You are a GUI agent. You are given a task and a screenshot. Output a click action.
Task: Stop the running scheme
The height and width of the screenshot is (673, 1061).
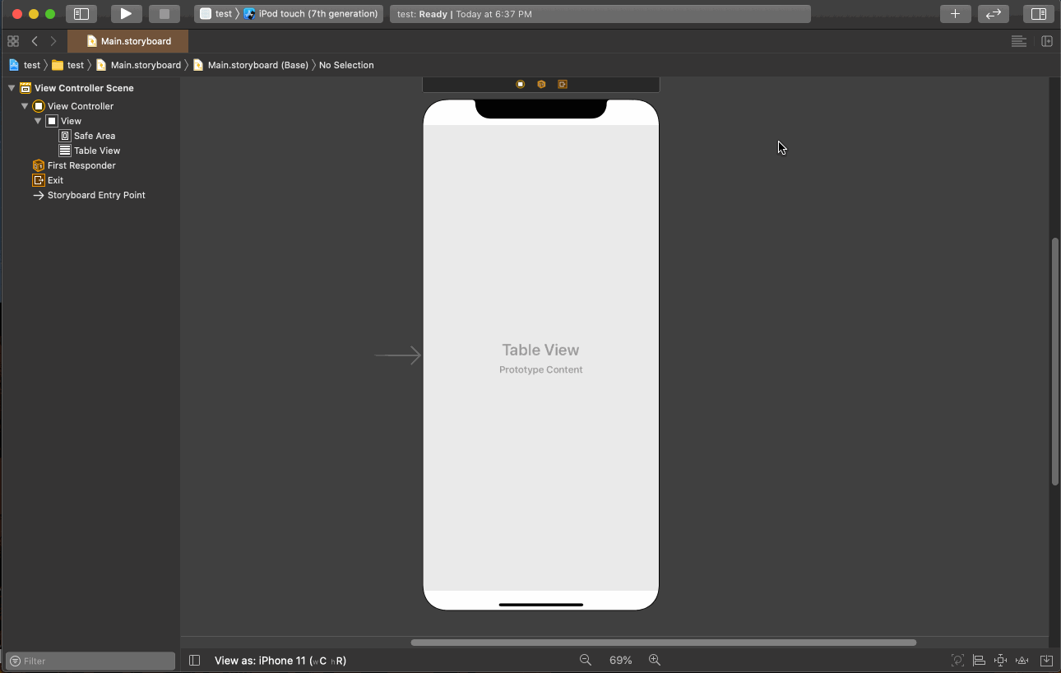pos(164,14)
